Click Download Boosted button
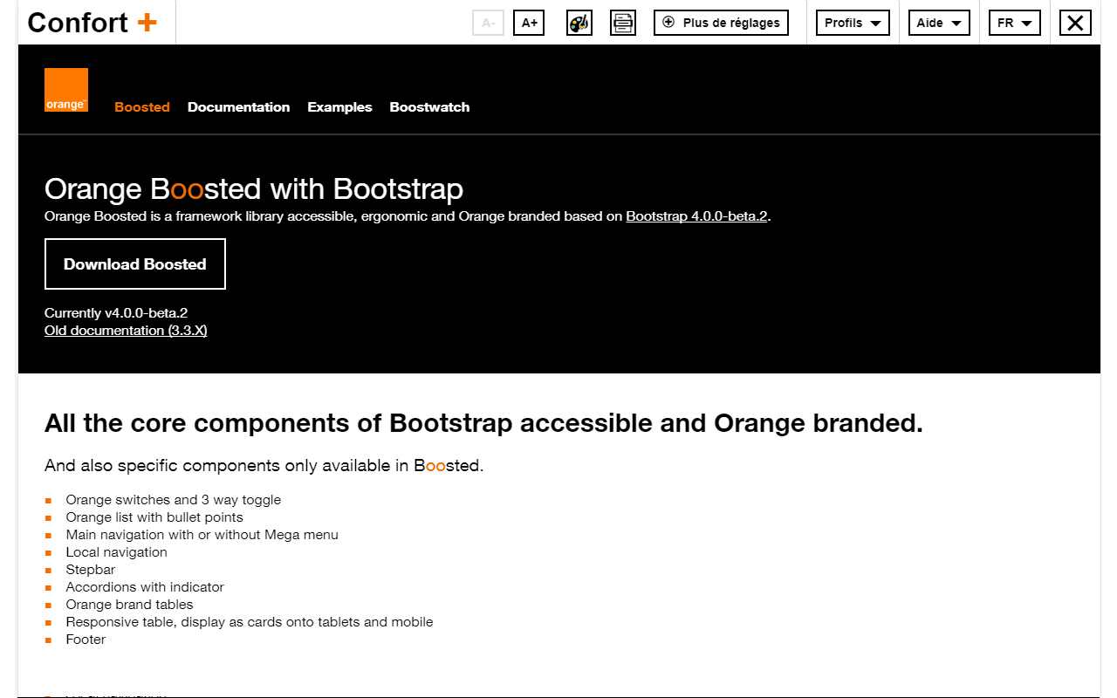1117x698 pixels. tap(135, 263)
